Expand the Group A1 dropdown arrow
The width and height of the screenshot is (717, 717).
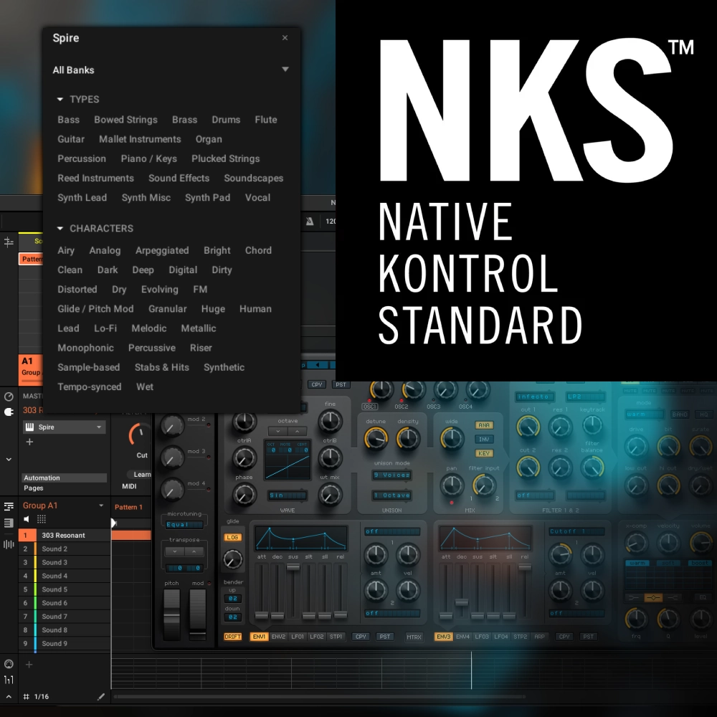pos(101,505)
